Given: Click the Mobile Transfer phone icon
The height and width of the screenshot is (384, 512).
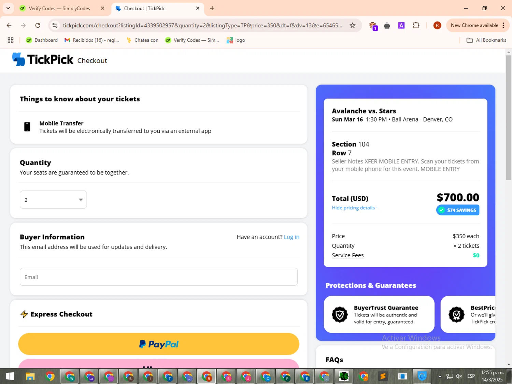Looking at the screenshot, I should click(27, 127).
